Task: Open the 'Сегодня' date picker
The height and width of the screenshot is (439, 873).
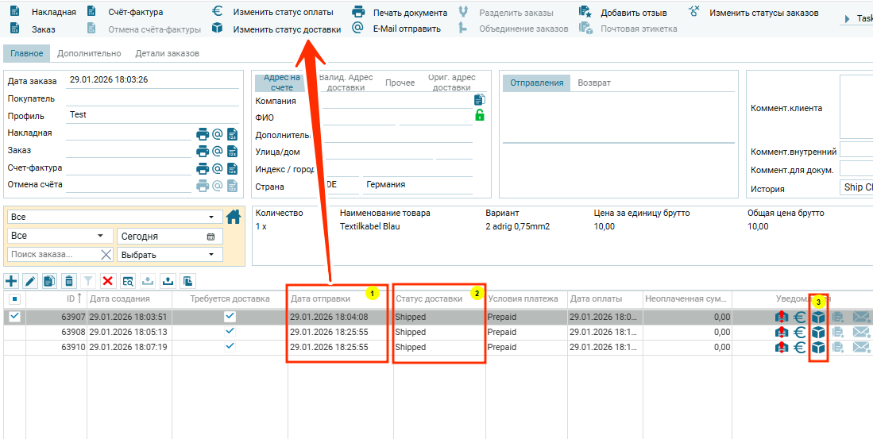Action: tap(211, 237)
